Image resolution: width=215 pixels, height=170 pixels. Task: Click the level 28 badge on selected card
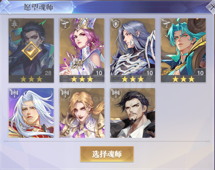tap(48, 73)
